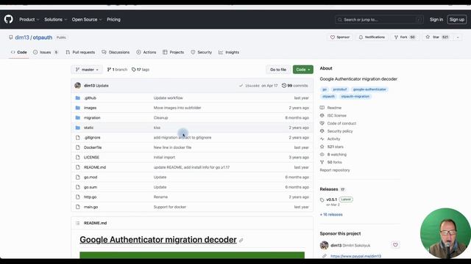
Task: Open the star lists dropdown arrow
Action: tap(458, 37)
